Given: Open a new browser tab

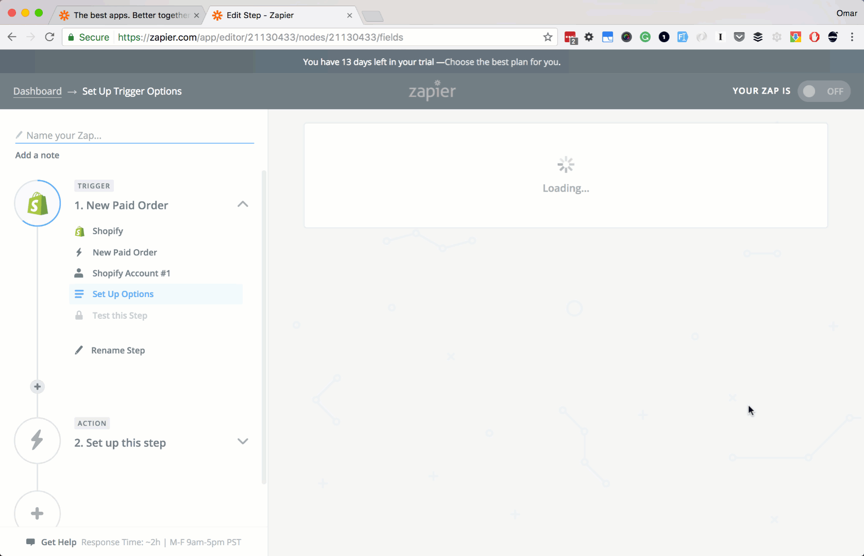Looking at the screenshot, I should click(x=373, y=16).
